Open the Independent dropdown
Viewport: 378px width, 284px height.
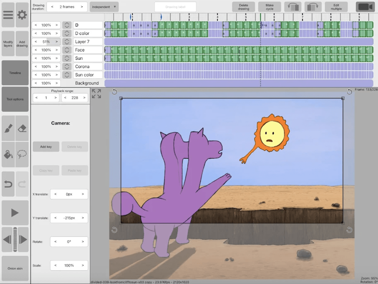click(104, 7)
